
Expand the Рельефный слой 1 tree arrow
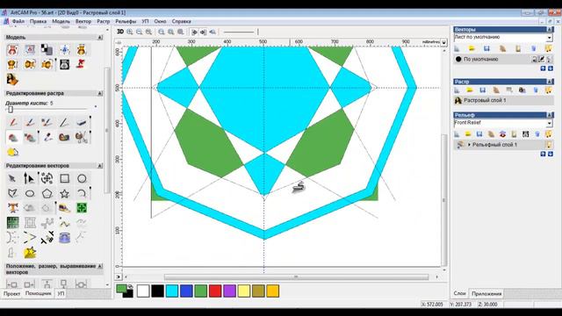469,145
